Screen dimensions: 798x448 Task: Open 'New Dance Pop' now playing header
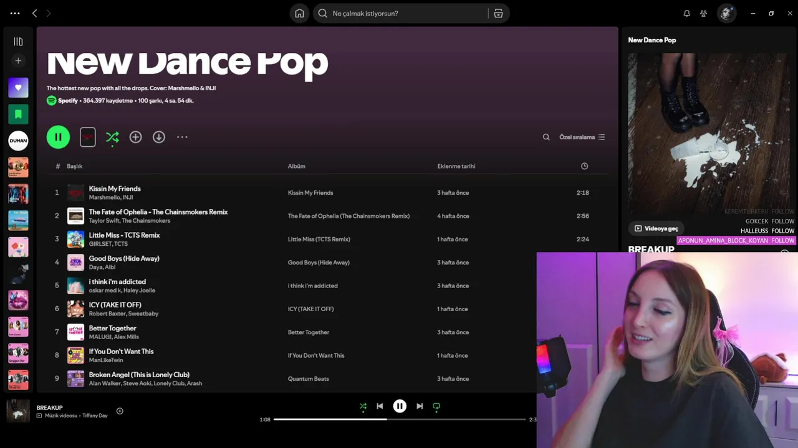click(651, 40)
